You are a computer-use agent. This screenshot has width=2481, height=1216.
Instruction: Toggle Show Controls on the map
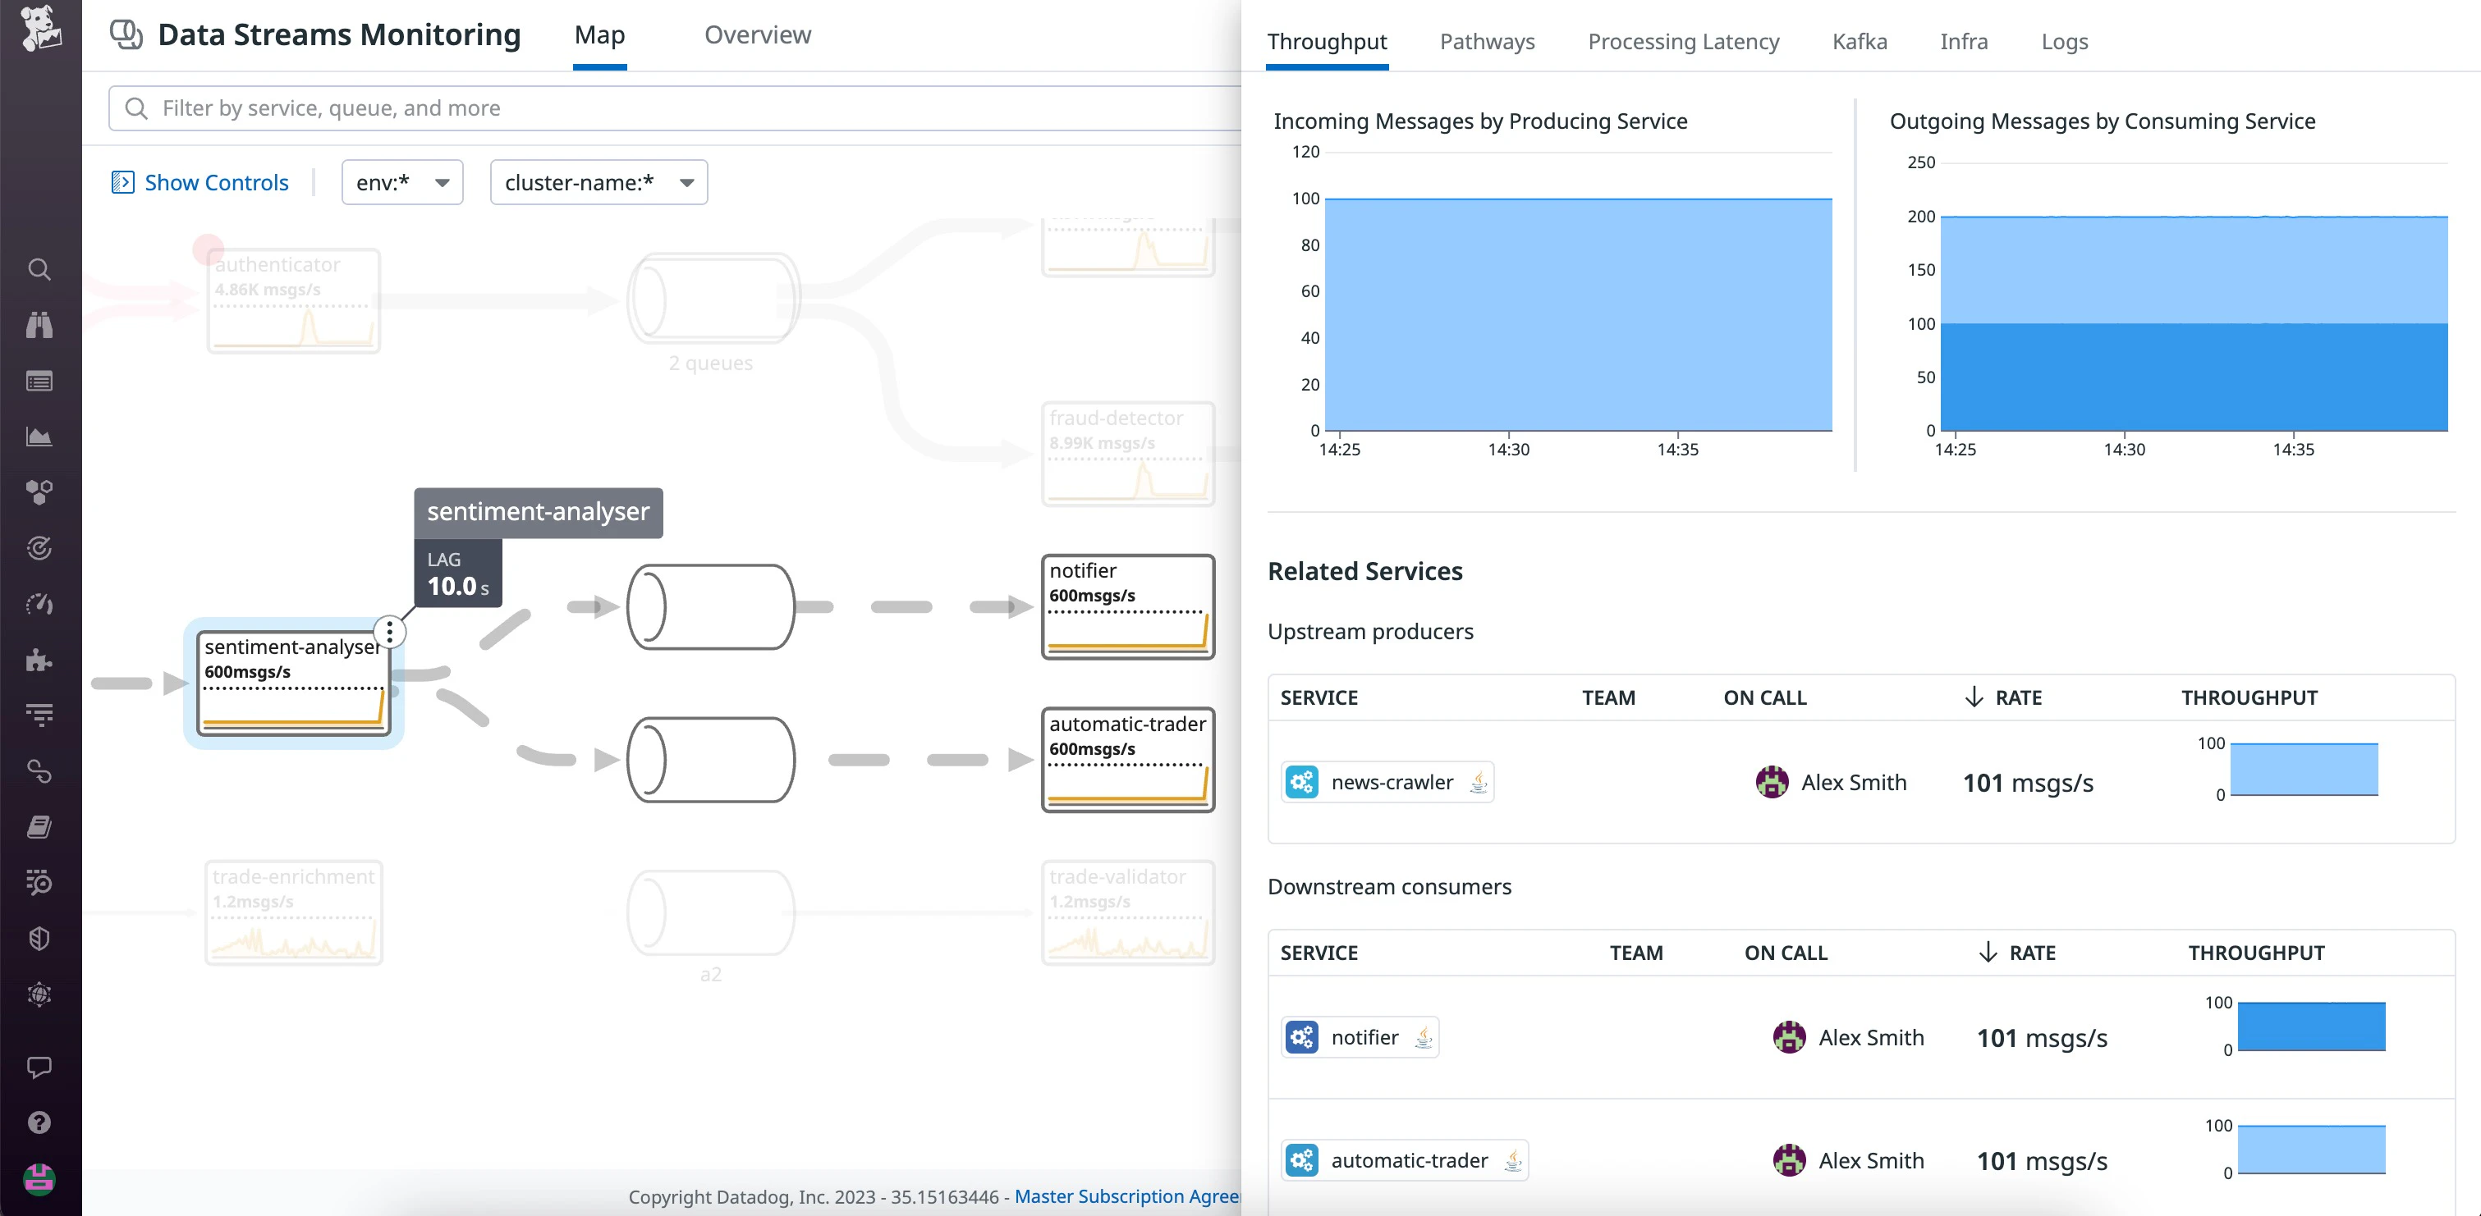coord(199,182)
